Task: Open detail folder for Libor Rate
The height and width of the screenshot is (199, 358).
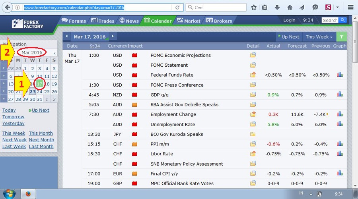Action: (253, 153)
